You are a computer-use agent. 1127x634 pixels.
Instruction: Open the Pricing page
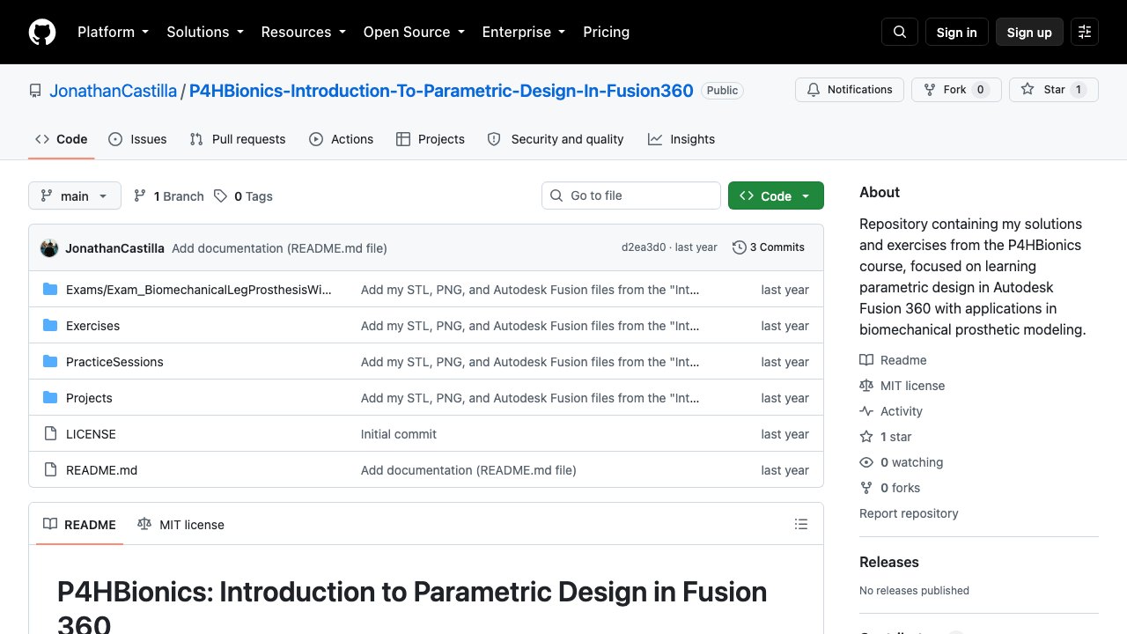[x=606, y=32]
